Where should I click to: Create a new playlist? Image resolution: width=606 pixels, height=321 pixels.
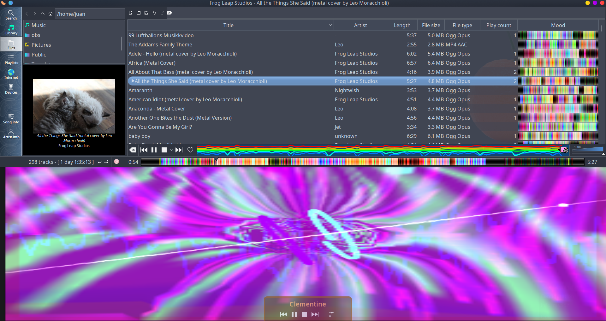point(131,13)
